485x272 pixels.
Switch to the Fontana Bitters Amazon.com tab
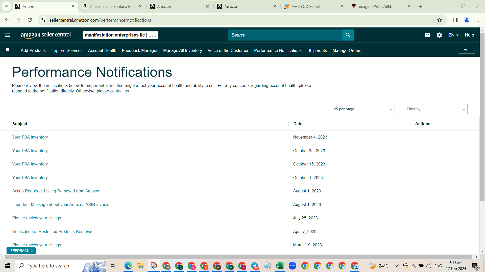[112, 7]
